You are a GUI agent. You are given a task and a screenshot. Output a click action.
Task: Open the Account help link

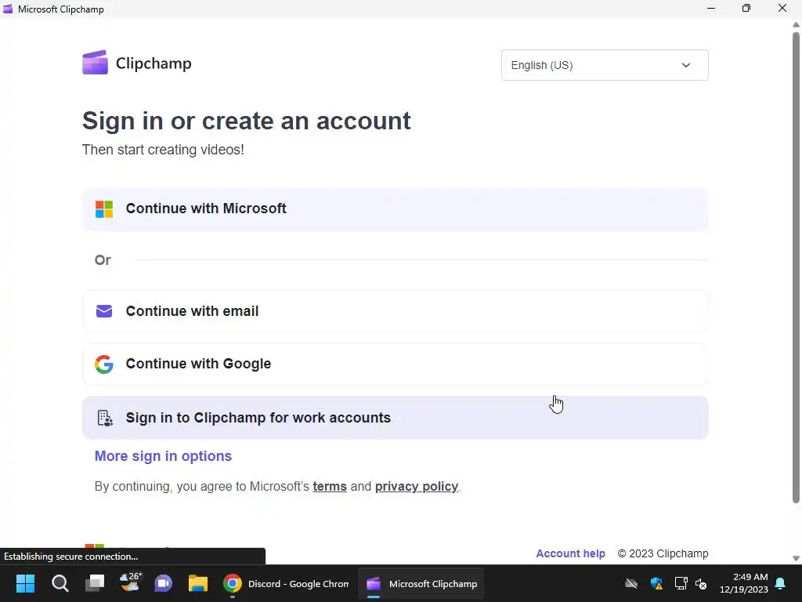click(x=570, y=553)
